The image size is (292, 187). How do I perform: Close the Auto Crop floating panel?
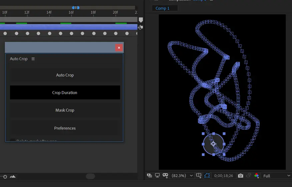click(x=119, y=48)
